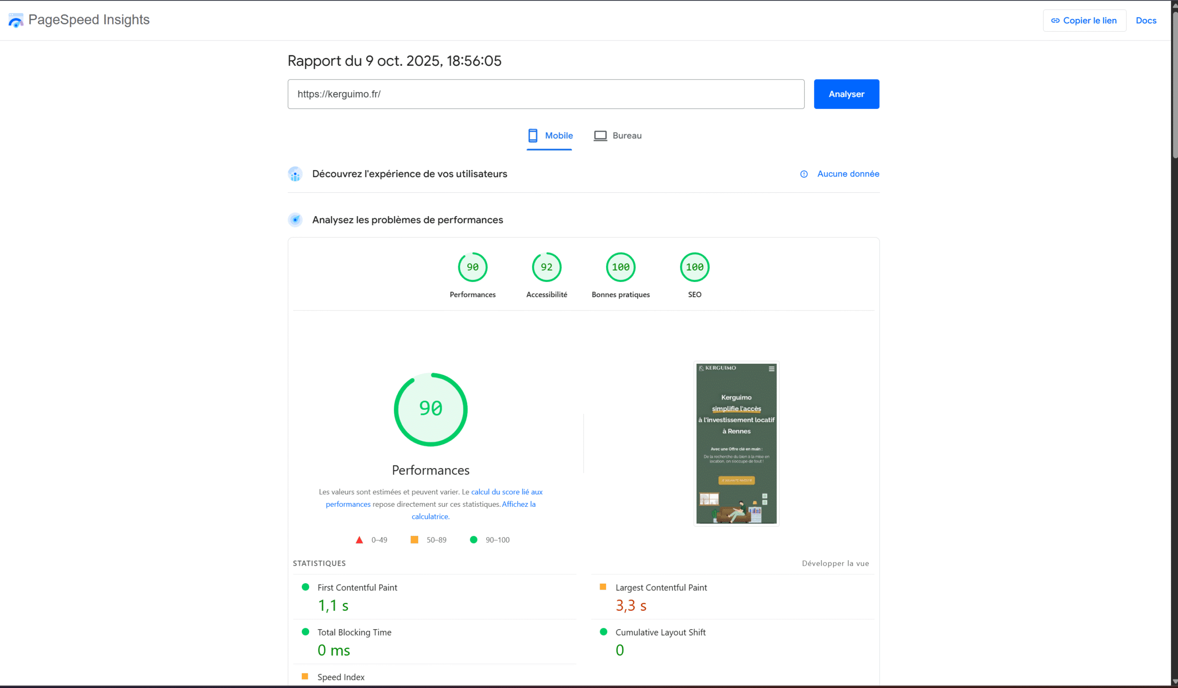Select the Bonnes pratiques score gauge
The image size is (1178, 688).
point(620,267)
